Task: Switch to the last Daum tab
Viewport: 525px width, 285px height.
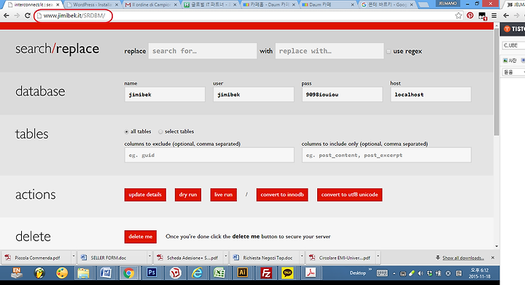Action: point(328,4)
